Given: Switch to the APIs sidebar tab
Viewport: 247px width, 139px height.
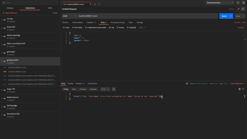Looking at the screenshot, I should 50,8.
